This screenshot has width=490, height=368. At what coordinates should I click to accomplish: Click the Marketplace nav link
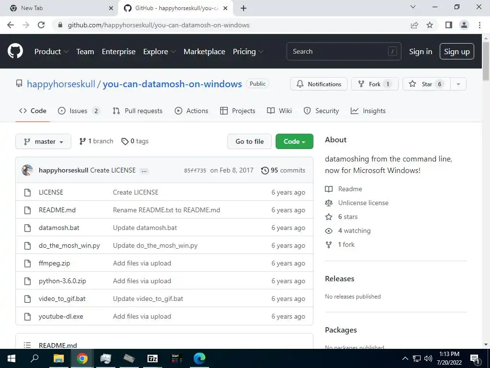[204, 51]
